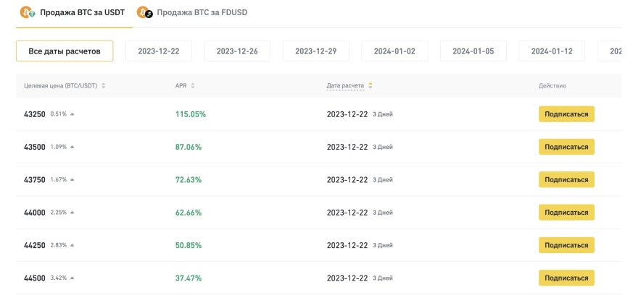Switch to 'Продажа BTC за FDUSD' tab
This screenshot has width=641, height=295.
[202, 12]
